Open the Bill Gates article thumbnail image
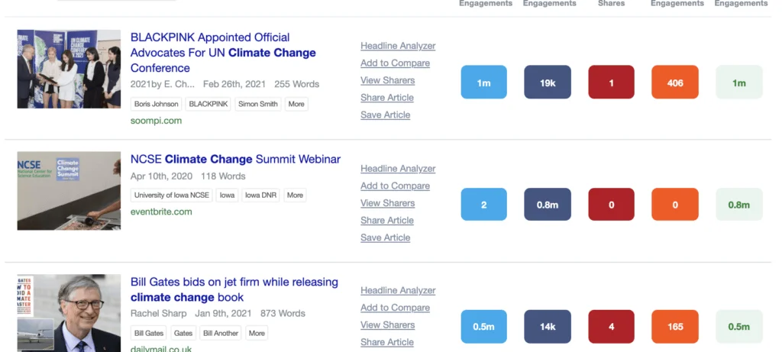The height and width of the screenshot is (352, 782). [69, 313]
